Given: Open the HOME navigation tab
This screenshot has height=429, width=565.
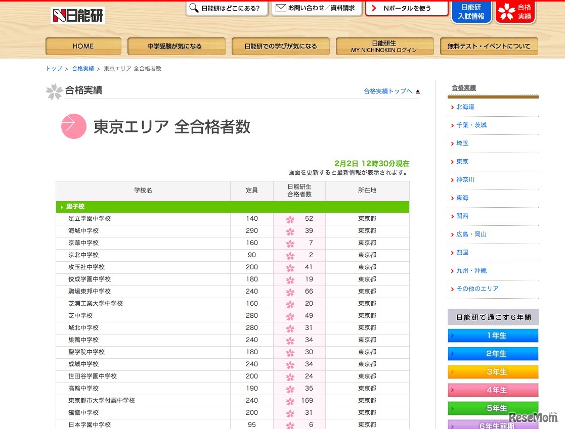Looking at the screenshot, I should click(x=83, y=46).
